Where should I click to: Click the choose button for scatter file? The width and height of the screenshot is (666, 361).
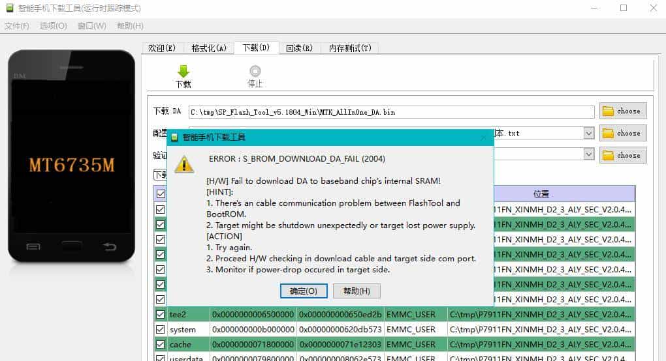[623, 133]
